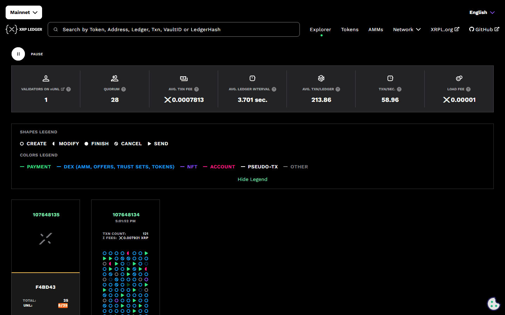Screen dimensions: 505x315
Task: Click help icon beside Avg. Txn Fee
Action: point(196,89)
